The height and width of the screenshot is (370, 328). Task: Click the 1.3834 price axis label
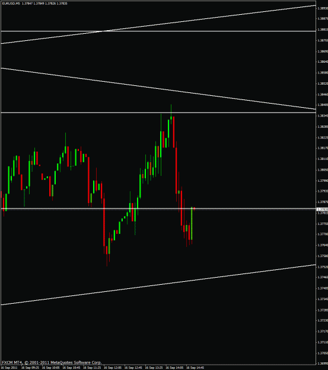(323, 115)
